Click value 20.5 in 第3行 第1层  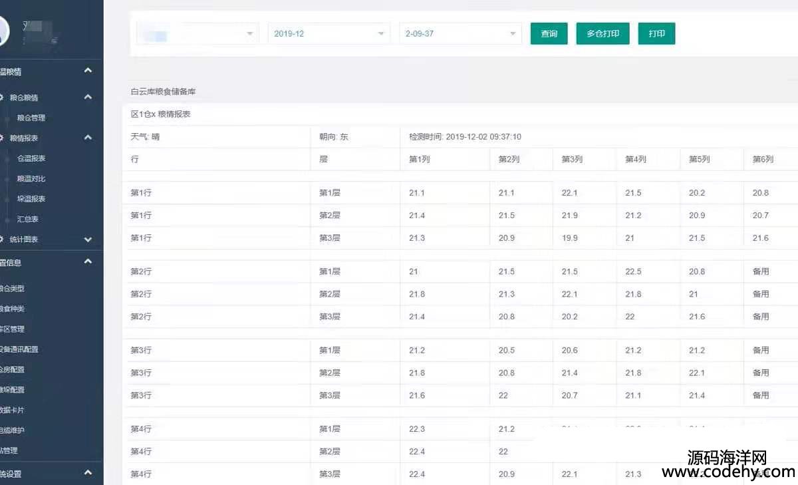(x=507, y=351)
